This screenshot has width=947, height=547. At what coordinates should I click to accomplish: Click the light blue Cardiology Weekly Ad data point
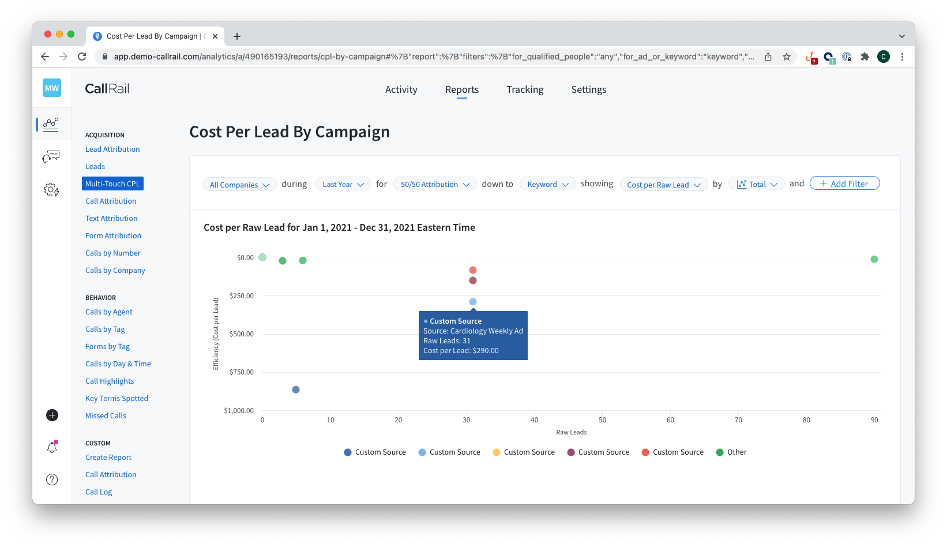[473, 302]
